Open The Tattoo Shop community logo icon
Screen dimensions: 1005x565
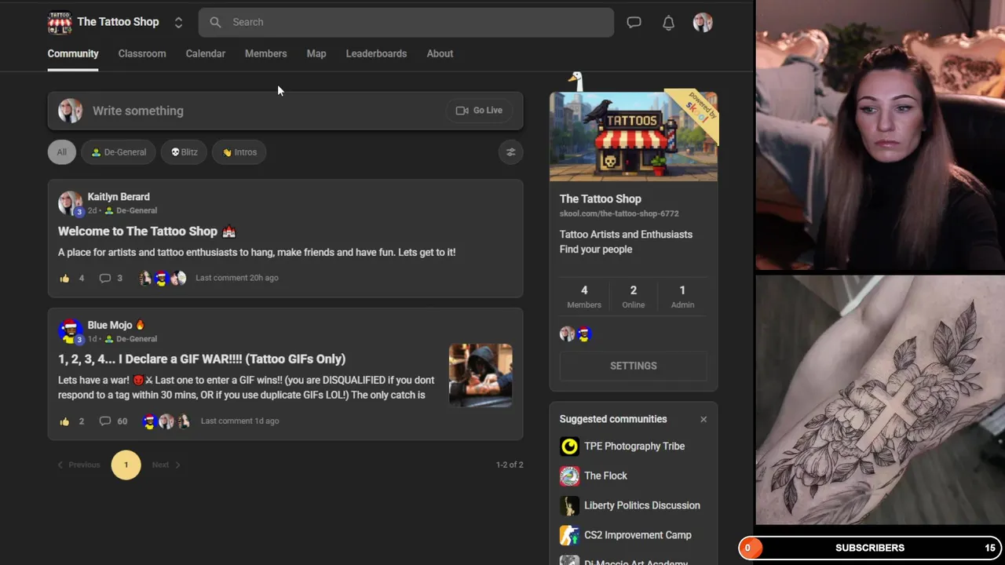[x=60, y=23]
